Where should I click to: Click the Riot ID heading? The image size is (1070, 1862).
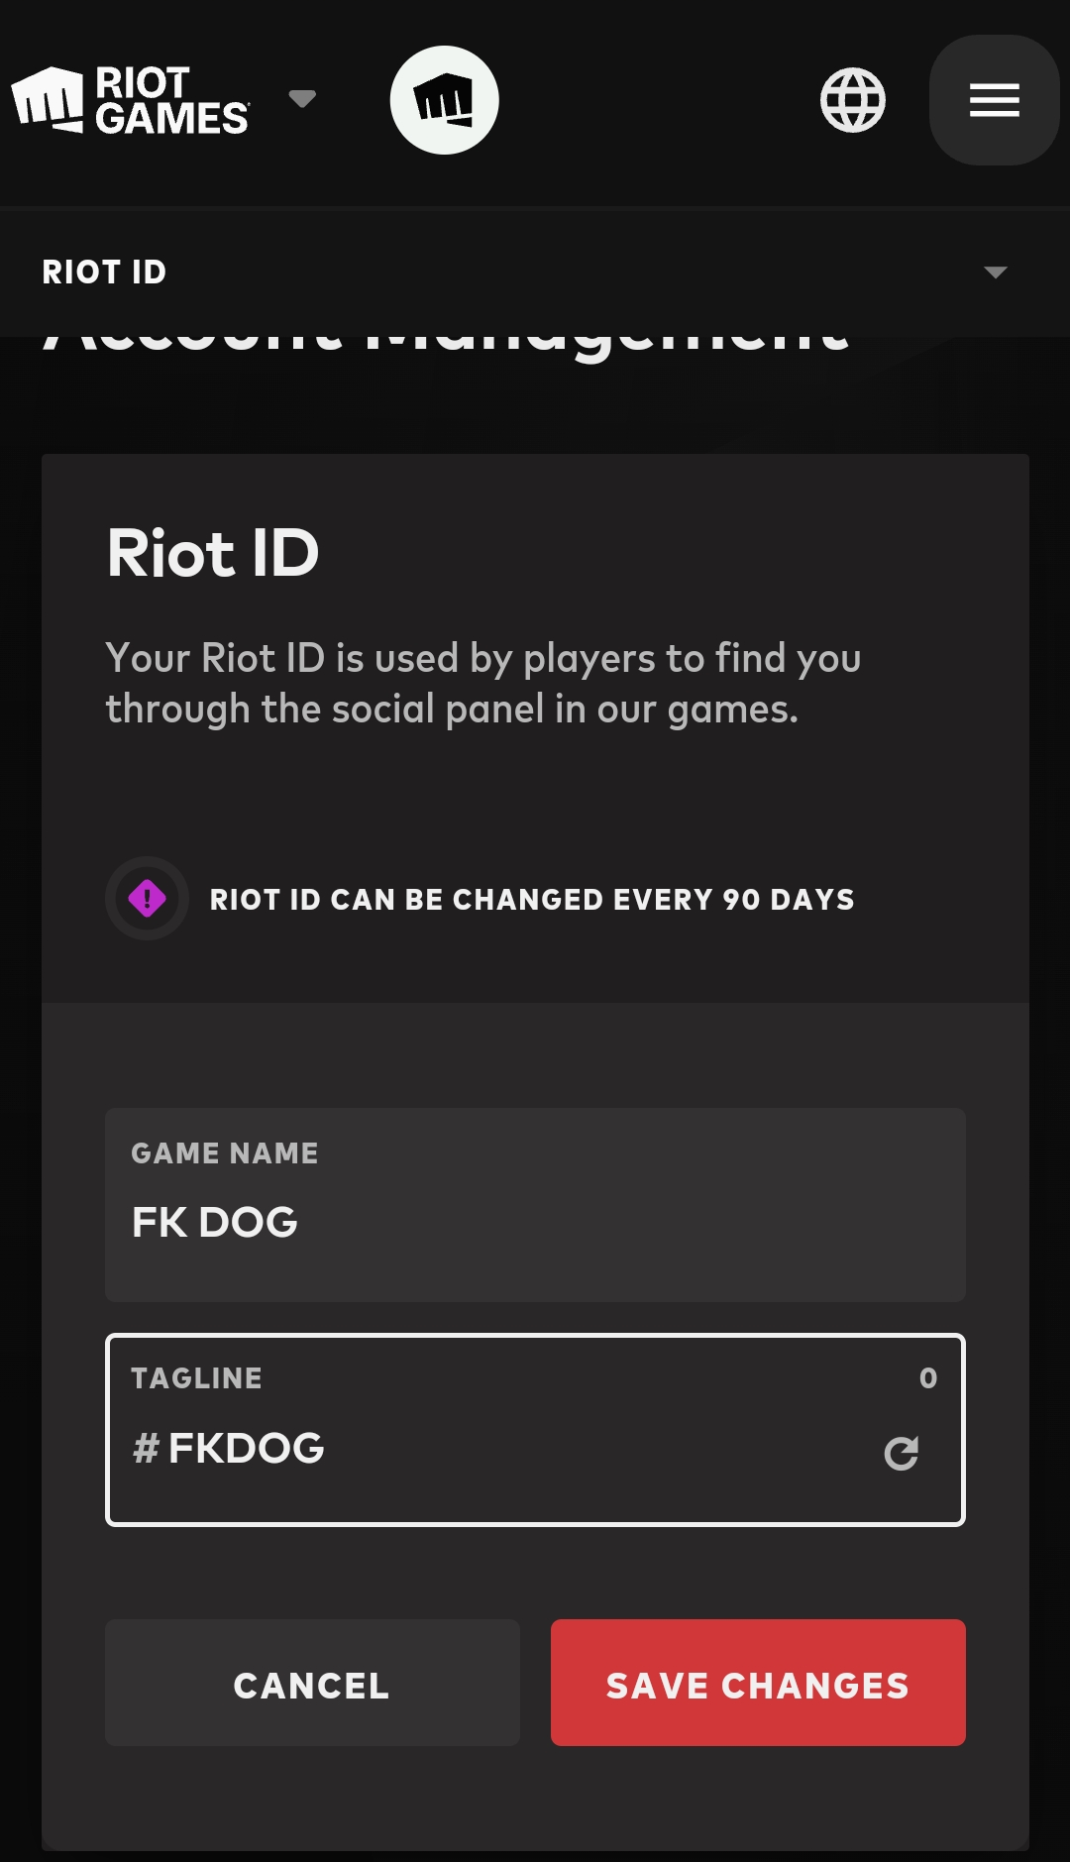tap(213, 552)
